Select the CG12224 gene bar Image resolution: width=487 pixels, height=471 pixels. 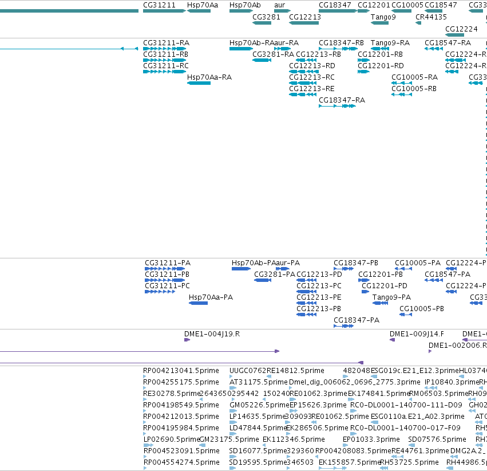point(455,35)
